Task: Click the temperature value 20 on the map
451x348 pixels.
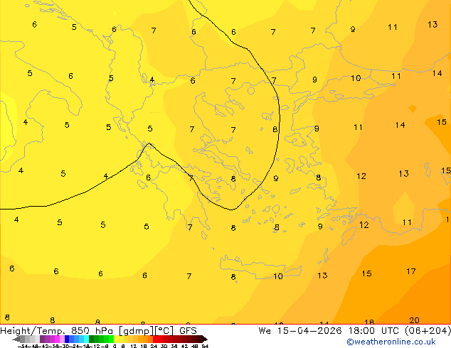Action: (x=414, y=320)
